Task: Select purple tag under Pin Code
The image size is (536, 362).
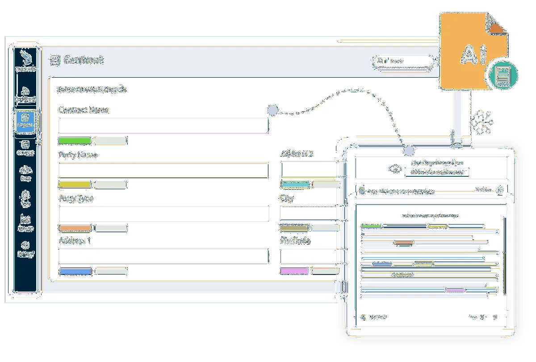Action: pyautogui.click(x=294, y=270)
